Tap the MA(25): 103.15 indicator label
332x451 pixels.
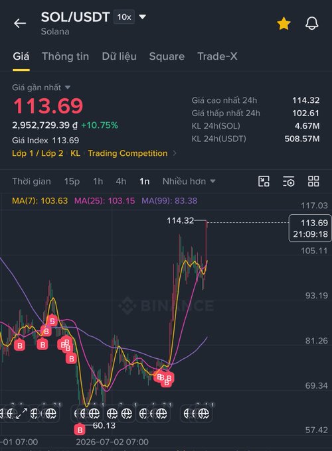pyautogui.click(x=104, y=201)
